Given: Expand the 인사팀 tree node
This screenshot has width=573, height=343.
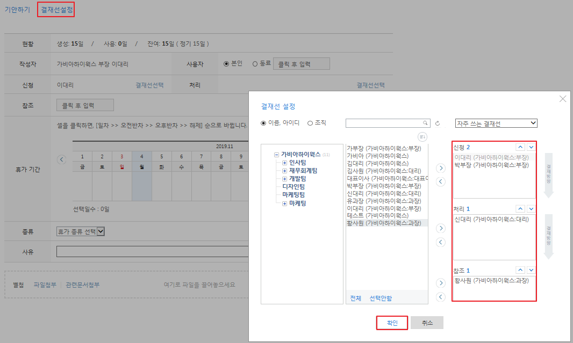Looking at the screenshot, I should (x=285, y=163).
